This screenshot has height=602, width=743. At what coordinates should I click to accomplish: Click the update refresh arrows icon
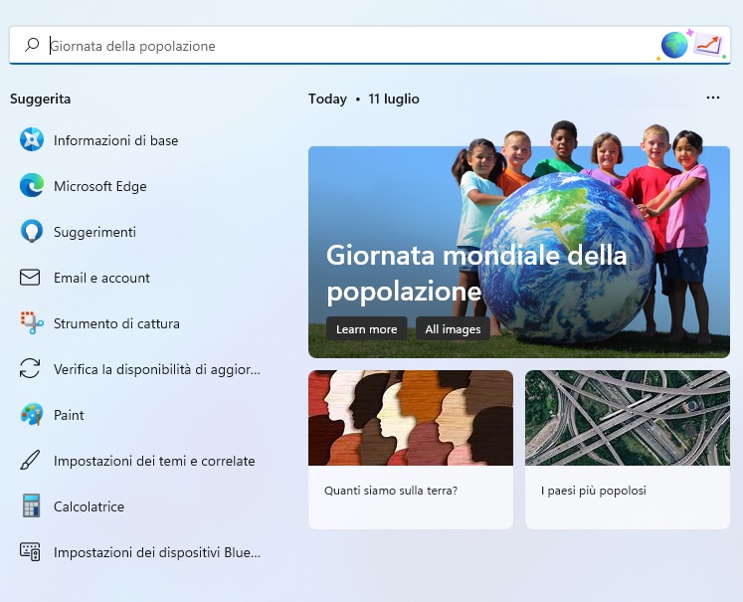(x=30, y=369)
